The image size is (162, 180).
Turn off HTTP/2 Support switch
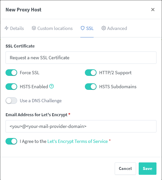pos(91,73)
